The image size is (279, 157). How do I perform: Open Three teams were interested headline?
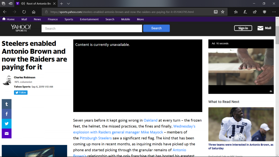241,146
